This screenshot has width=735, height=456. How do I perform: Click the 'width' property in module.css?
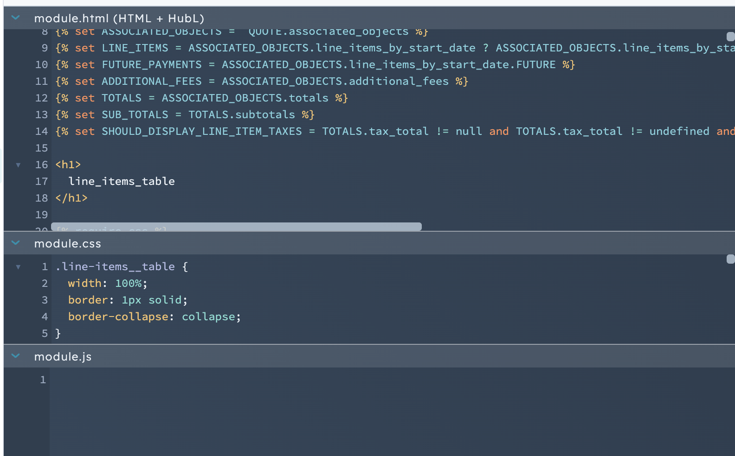(x=84, y=284)
